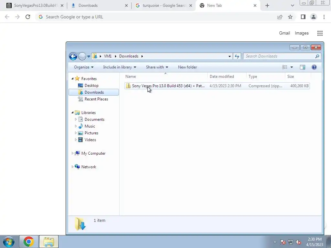
Task: Select the New Tab tab
Action: pos(228,5)
